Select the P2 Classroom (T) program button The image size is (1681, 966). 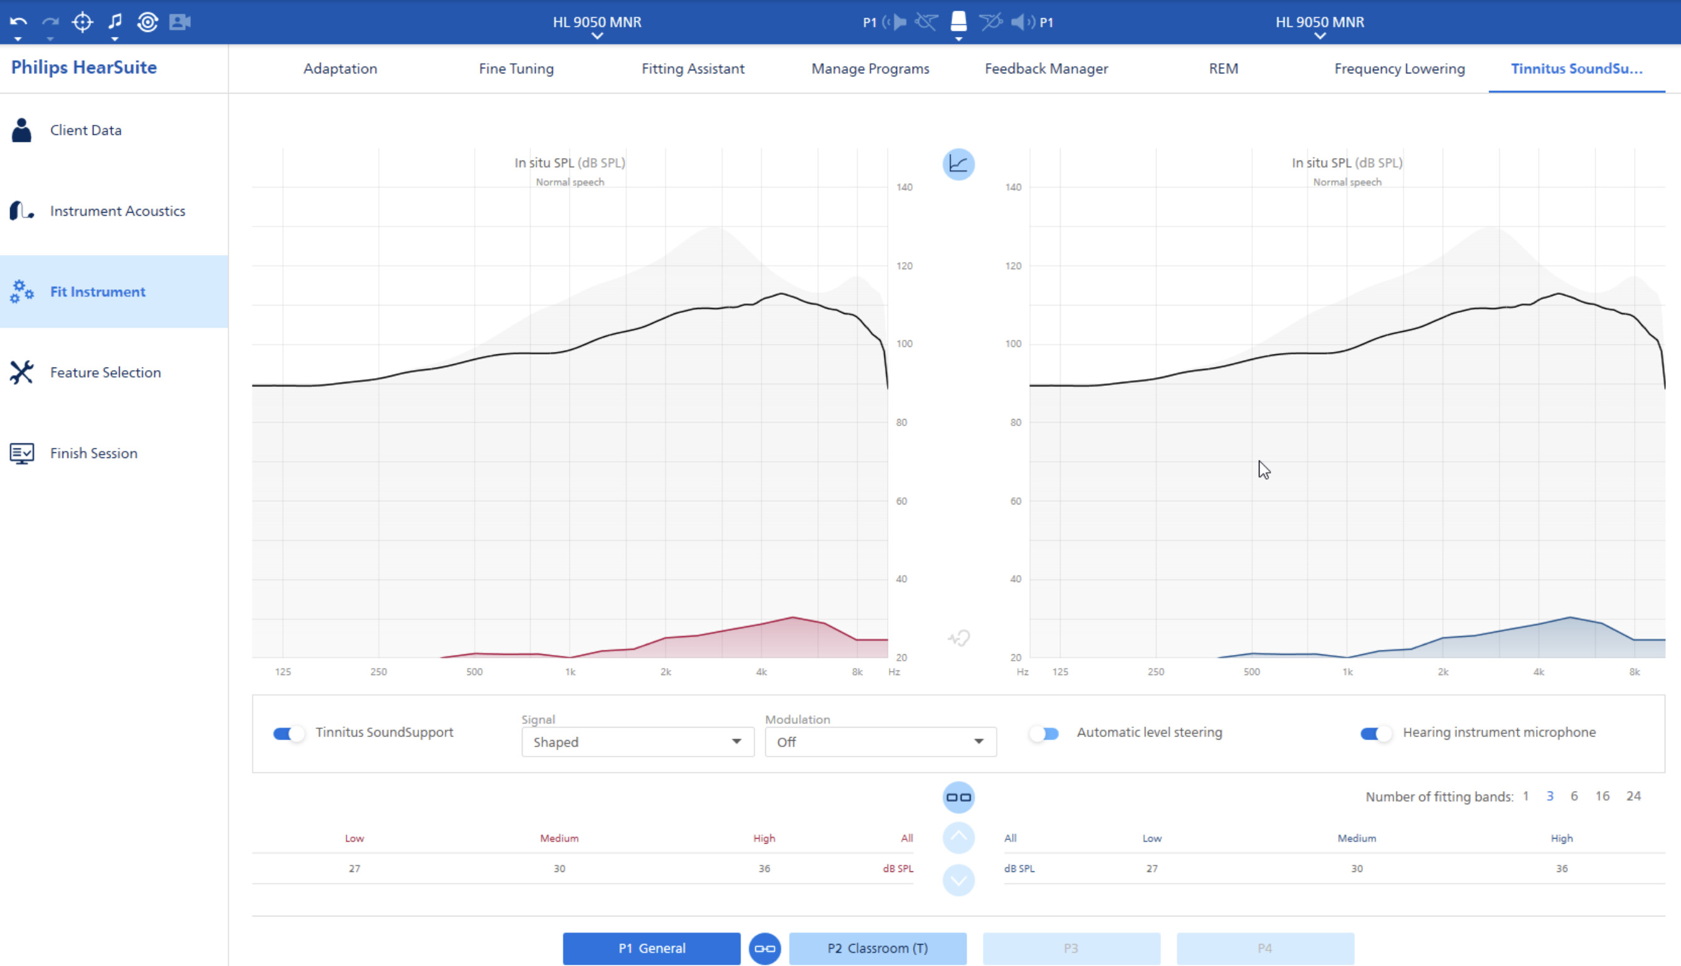877,948
